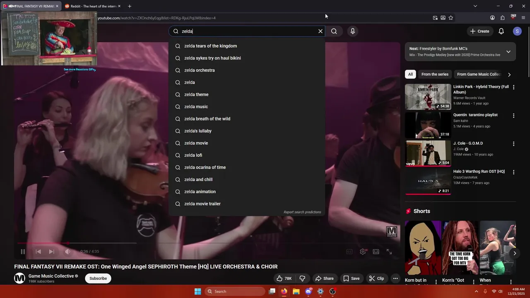Toggle closed captions on the video
The image size is (530, 298).
349,252
